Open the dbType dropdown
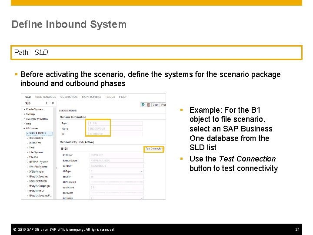 pyautogui.click(x=117, y=171)
